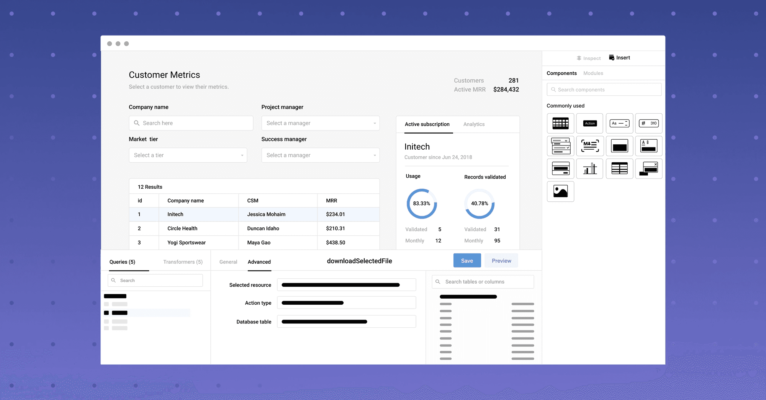Save the downloadSelectedFile query
Image resolution: width=766 pixels, height=400 pixels.
click(467, 260)
